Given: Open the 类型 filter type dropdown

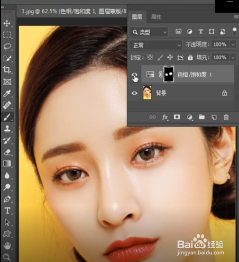Looking at the screenshot, I should point(149,32).
